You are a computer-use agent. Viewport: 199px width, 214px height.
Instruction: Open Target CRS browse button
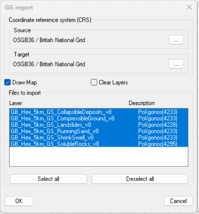(x=176, y=64)
